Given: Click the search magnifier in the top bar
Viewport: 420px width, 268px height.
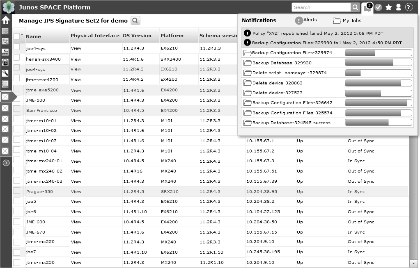Looking at the screenshot, I should click(355, 7).
